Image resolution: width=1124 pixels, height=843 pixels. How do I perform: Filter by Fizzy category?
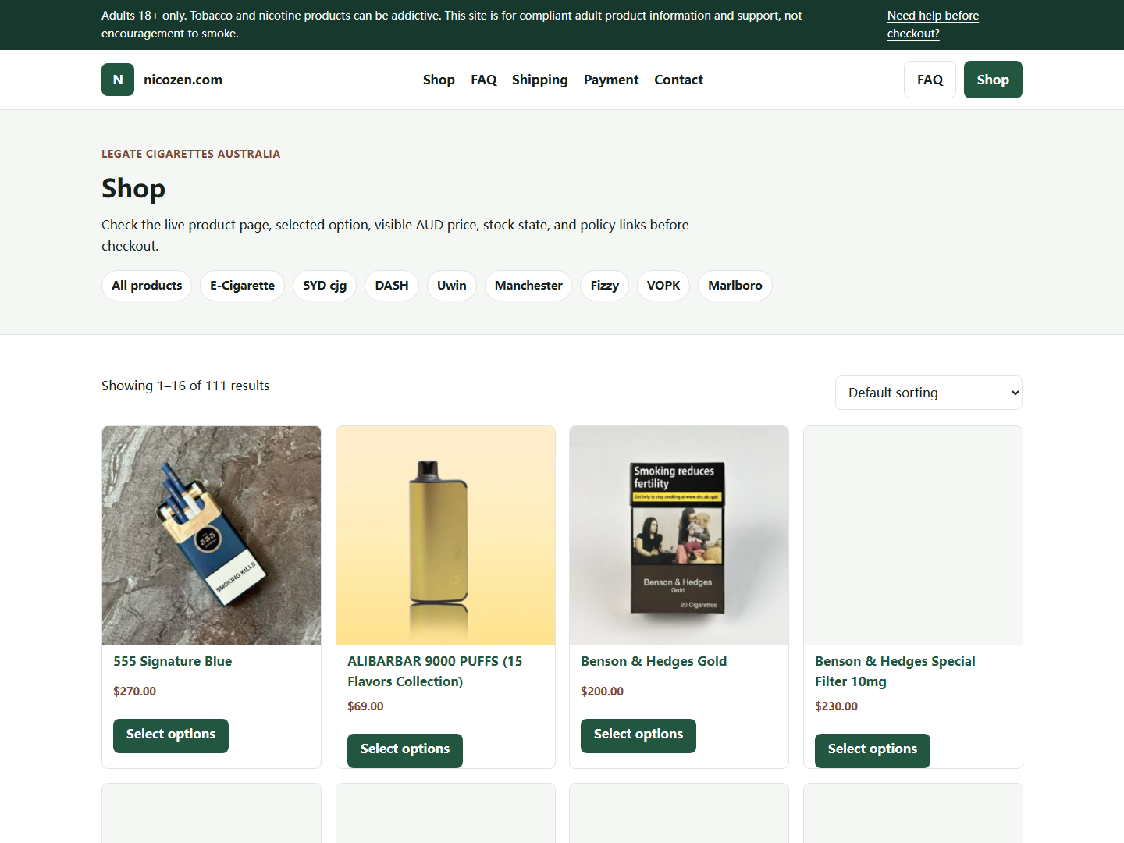(x=605, y=286)
